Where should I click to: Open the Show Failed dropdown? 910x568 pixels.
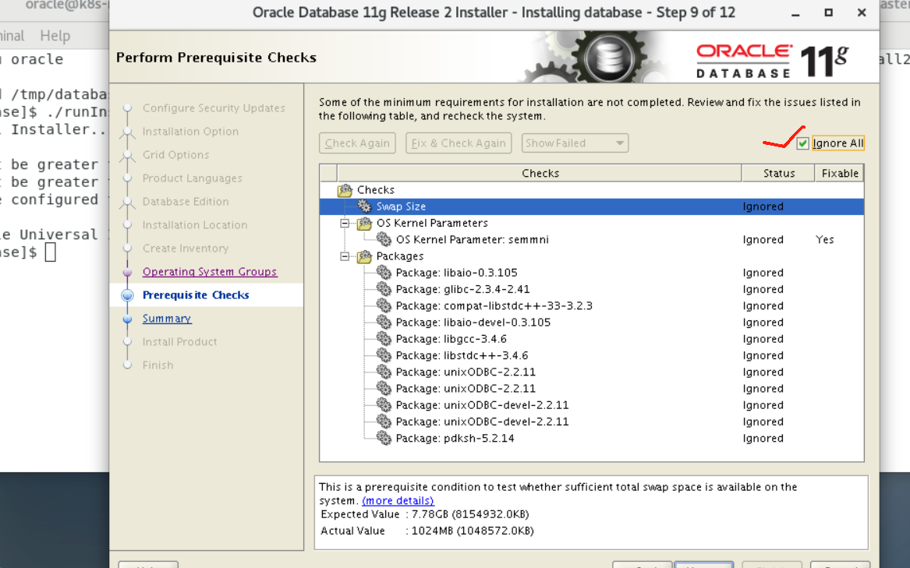tap(575, 143)
